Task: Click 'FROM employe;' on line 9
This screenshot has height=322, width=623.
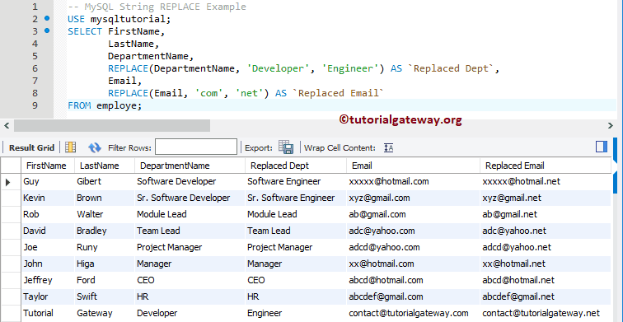Action: [105, 105]
